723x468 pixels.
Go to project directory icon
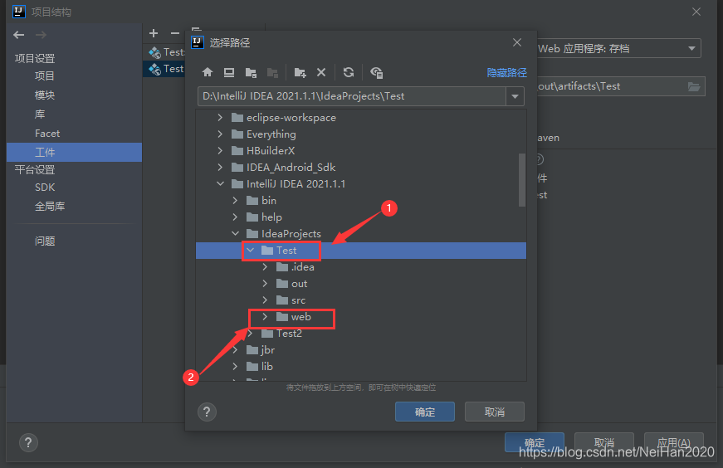click(251, 72)
